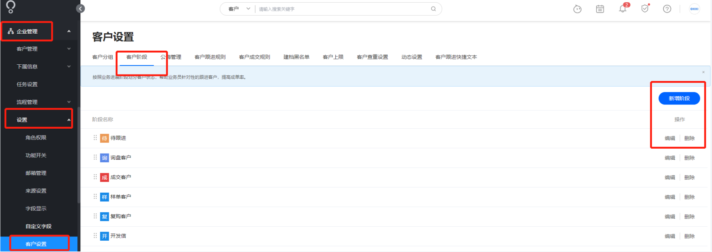
Task: Expand the 客户管理 submenu
Action: pos(69,49)
